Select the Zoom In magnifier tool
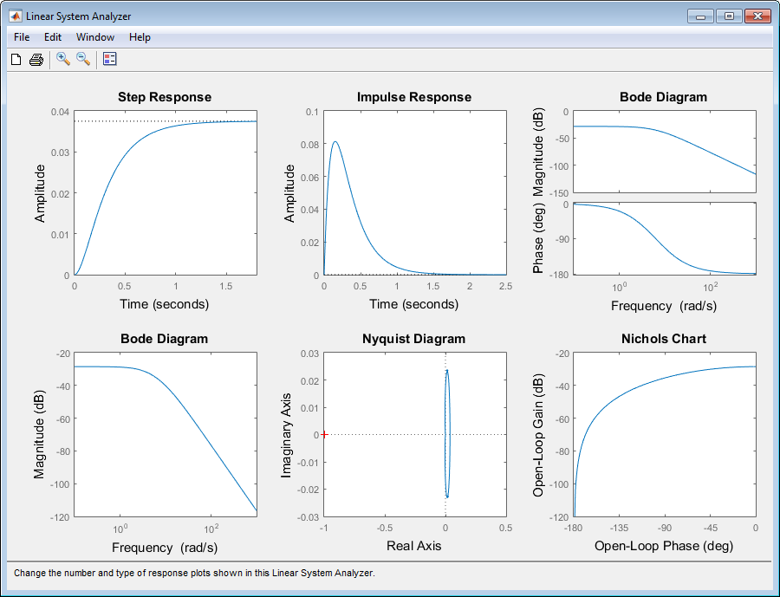780x597 pixels. click(62, 59)
